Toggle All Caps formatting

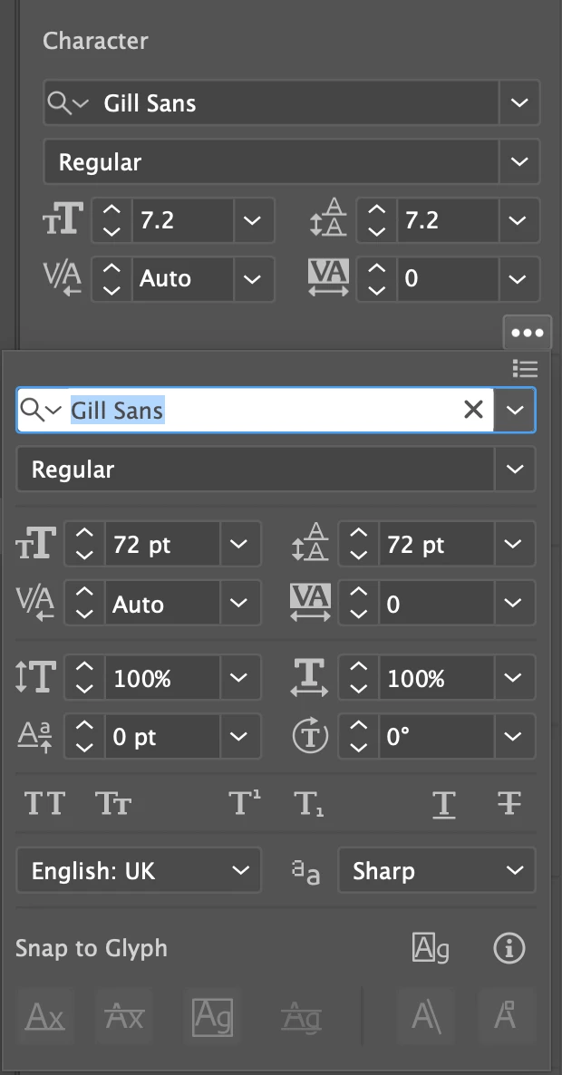point(44,803)
